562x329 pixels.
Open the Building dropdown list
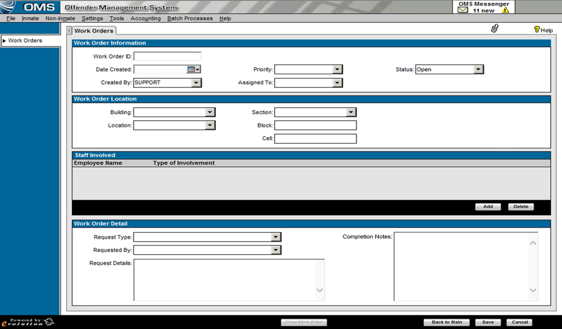pyautogui.click(x=210, y=112)
